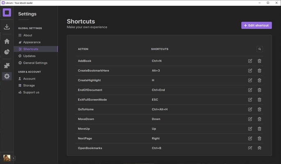This screenshot has width=281, height=164.
Task: Delete the CreateBookmarkHere shortcut
Action: pos(259,71)
